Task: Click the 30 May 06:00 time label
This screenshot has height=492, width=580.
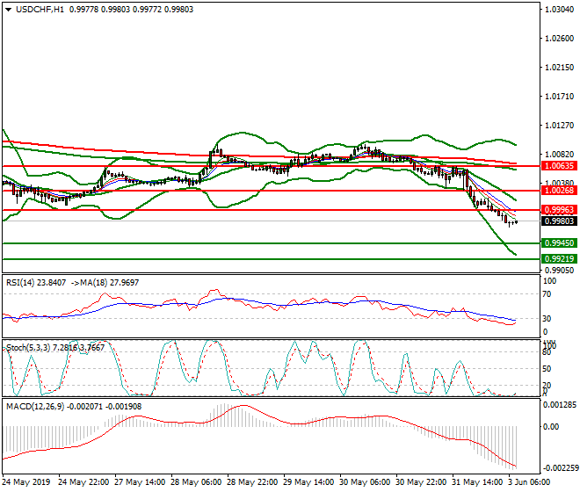Action: pos(365,482)
